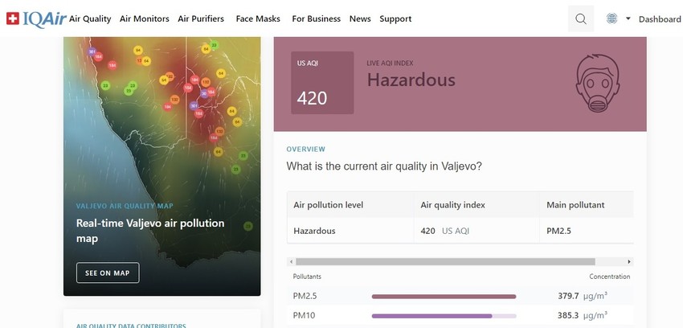Click the IQAir logo
The image size is (683, 328).
45,18
